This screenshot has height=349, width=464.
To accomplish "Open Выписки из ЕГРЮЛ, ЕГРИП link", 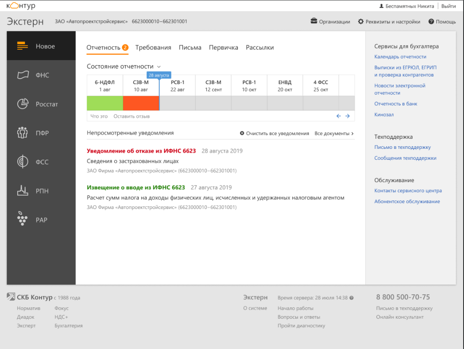I will click(x=406, y=71).
